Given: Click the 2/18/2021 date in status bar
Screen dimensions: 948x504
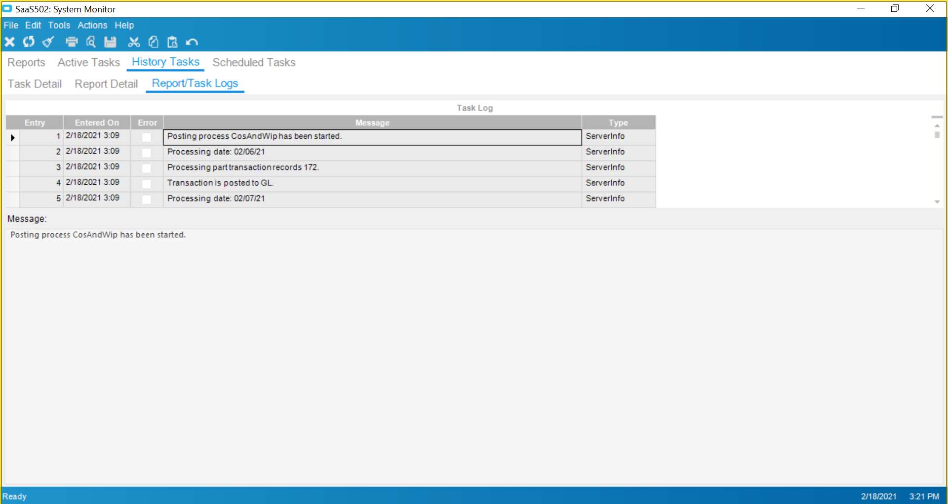Looking at the screenshot, I should click(879, 497).
